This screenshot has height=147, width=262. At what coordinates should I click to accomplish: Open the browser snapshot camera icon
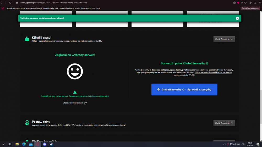click(x=234, y=3)
